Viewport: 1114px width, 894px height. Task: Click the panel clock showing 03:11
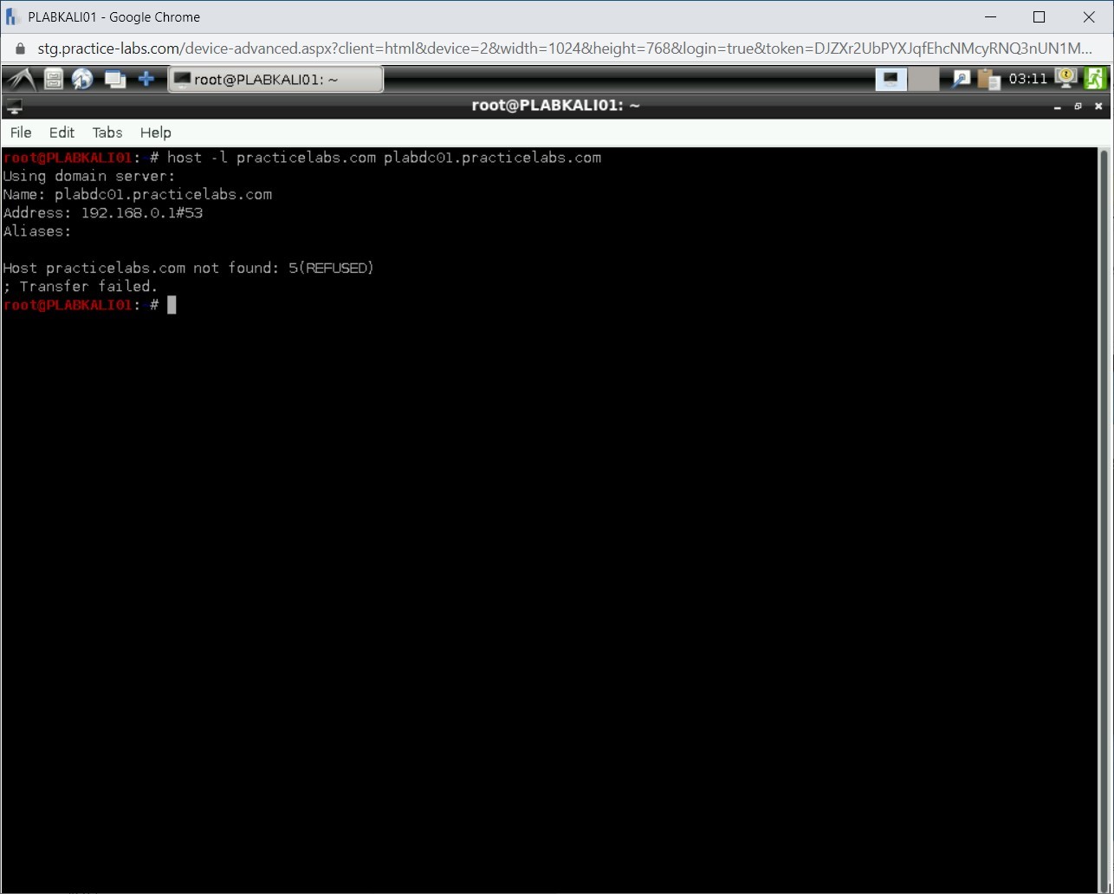coord(1028,80)
